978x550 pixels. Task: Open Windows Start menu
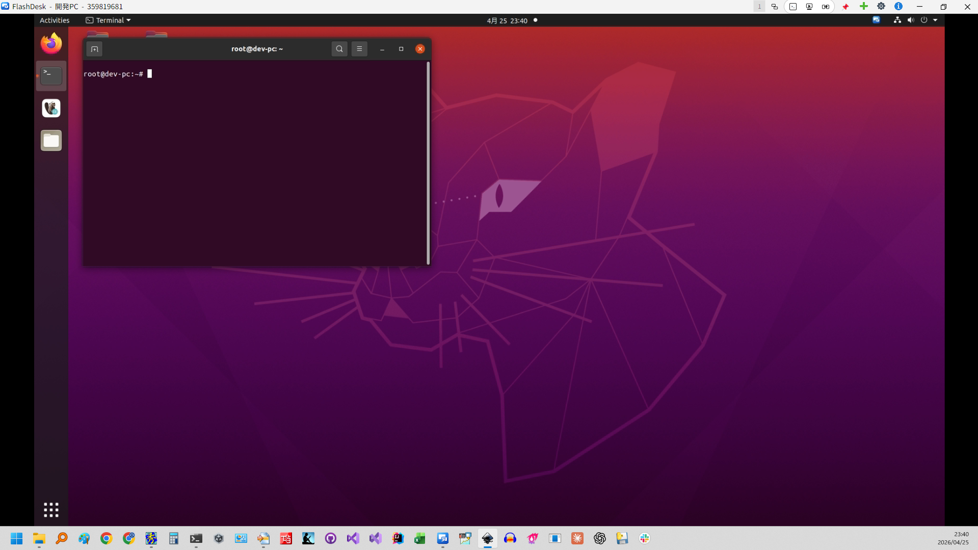pos(17,538)
